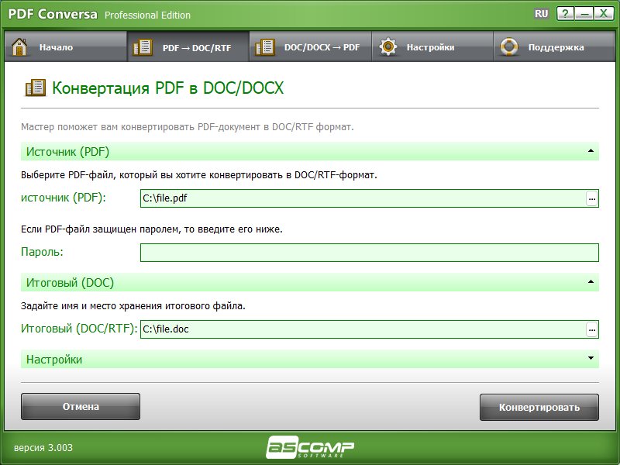
Task: Click the ASCOMP Software logo
Action: [x=309, y=447]
